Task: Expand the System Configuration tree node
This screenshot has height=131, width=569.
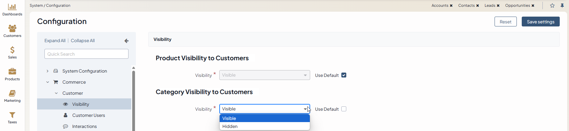Action: pos(48,71)
